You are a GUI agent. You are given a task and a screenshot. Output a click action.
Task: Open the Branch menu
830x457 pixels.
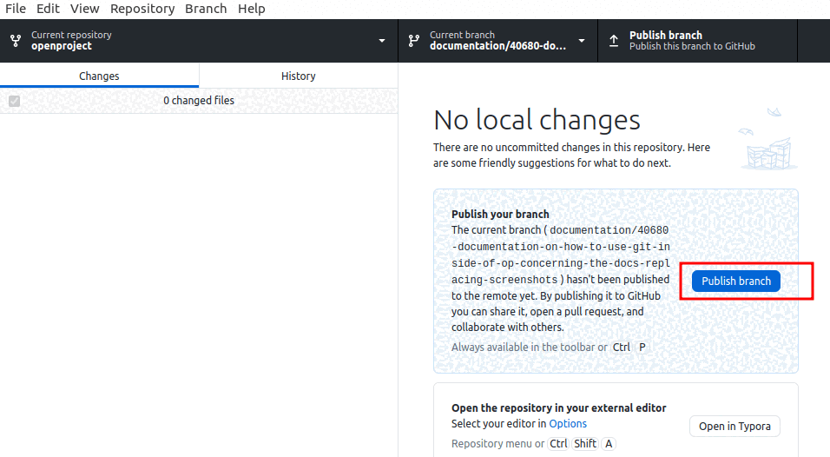206,9
